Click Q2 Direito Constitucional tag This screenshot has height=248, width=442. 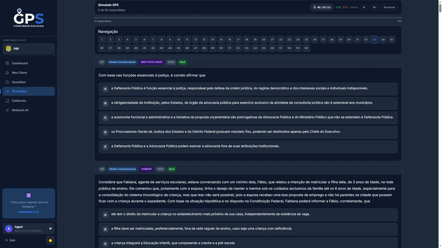[x=122, y=169]
